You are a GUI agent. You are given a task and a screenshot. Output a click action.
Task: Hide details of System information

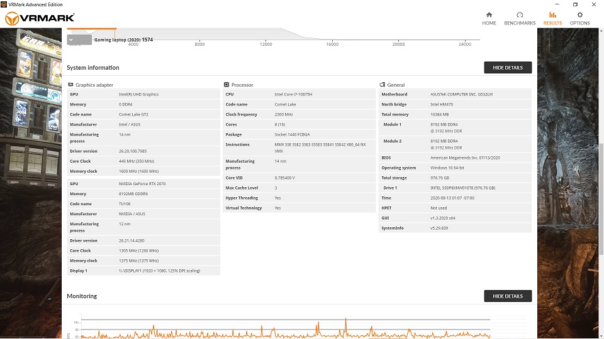[x=508, y=67]
